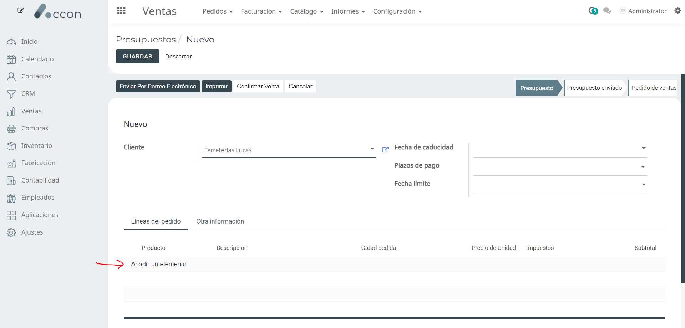Click Descartar to discard changes
This screenshot has height=328, width=685.
(x=178, y=56)
